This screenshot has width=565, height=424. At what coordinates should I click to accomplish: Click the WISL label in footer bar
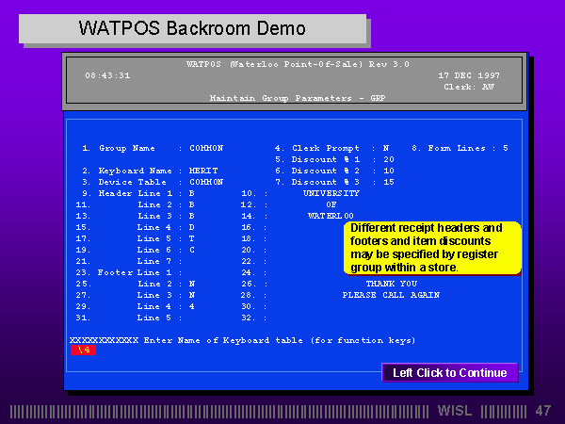pyautogui.click(x=458, y=411)
